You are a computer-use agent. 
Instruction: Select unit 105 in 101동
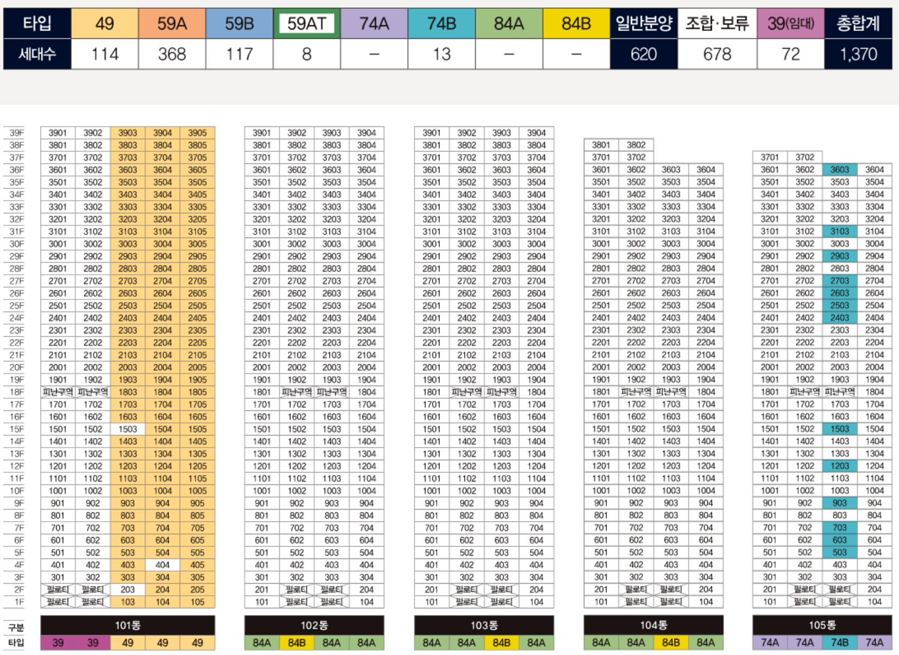point(198,602)
